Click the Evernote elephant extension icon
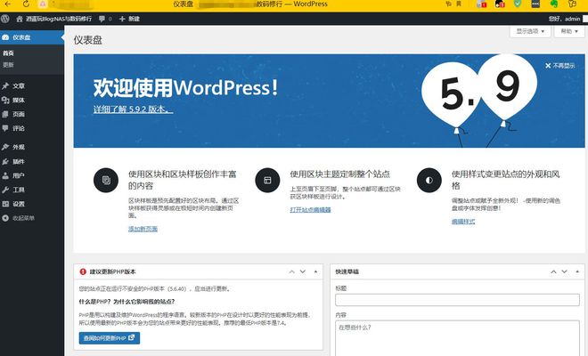Screen dimensions: 588x356 click(x=552, y=4)
